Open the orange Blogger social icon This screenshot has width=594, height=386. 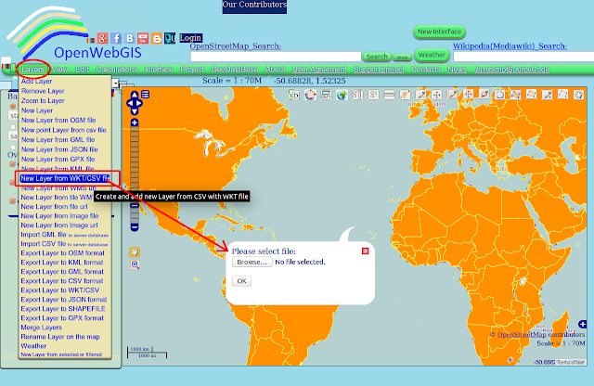[157, 38]
